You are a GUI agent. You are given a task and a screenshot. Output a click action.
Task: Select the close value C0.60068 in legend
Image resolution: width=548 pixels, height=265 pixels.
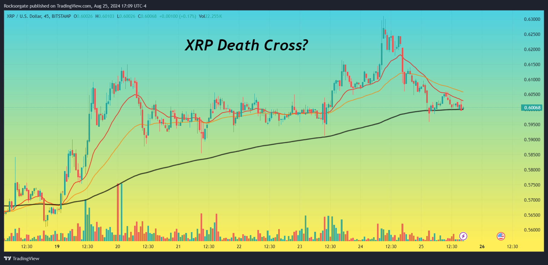[147, 16]
